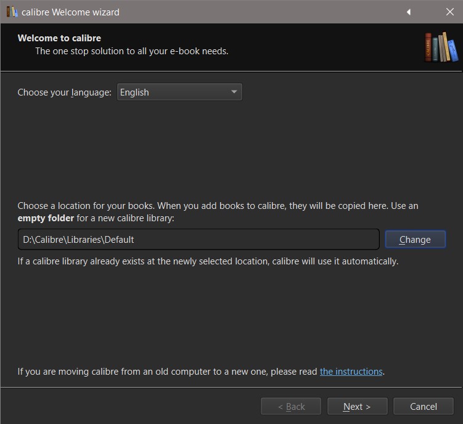Click the calibre books icon in title bar
463x424 pixels.
click(12, 12)
